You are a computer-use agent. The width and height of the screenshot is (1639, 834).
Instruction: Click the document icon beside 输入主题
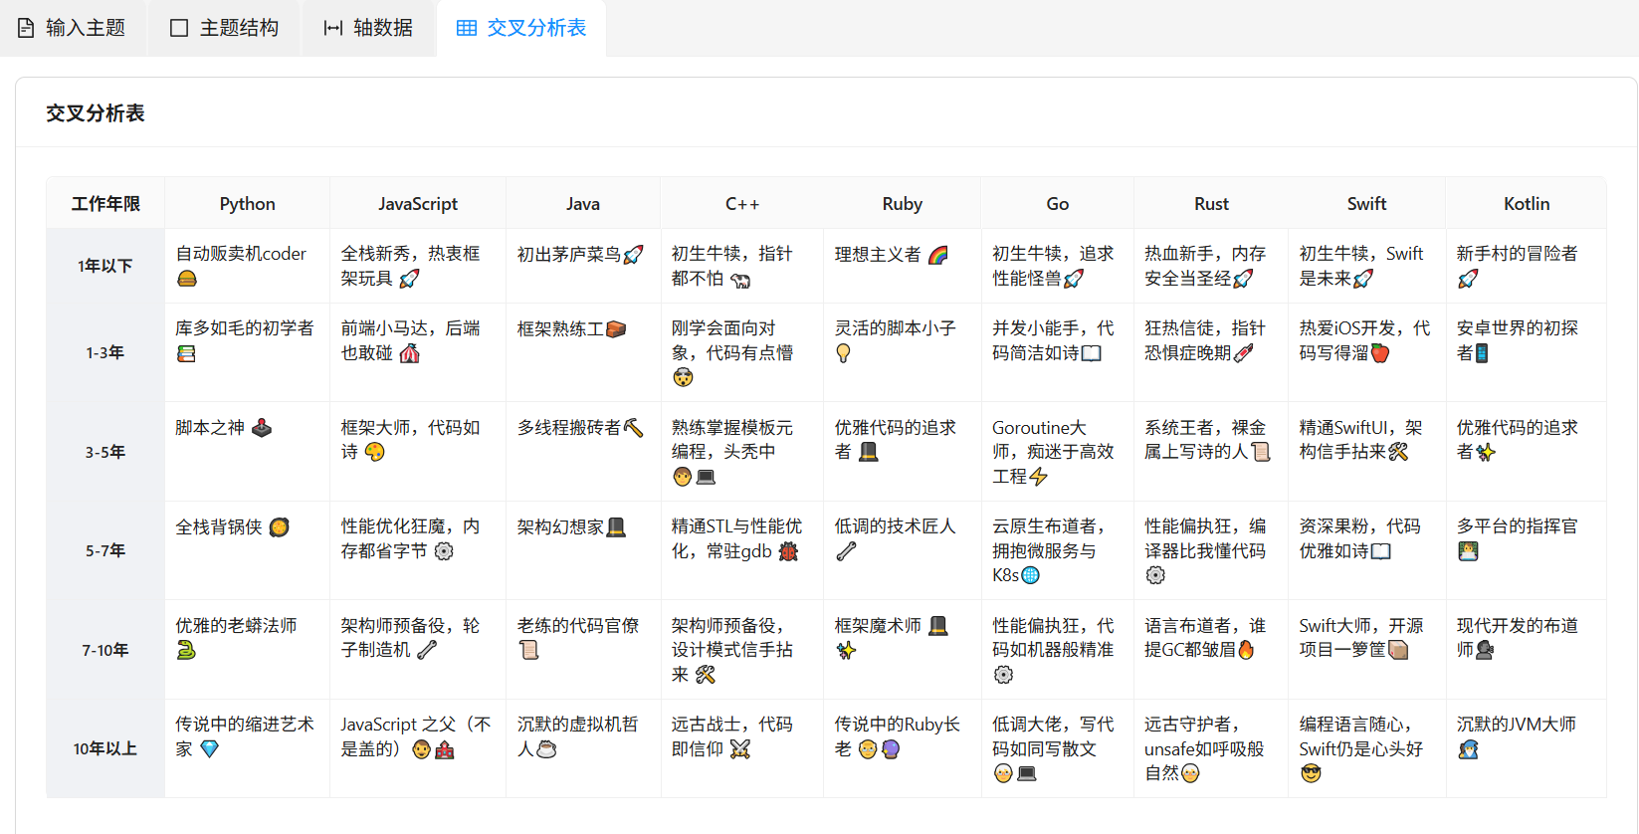click(x=26, y=28)
